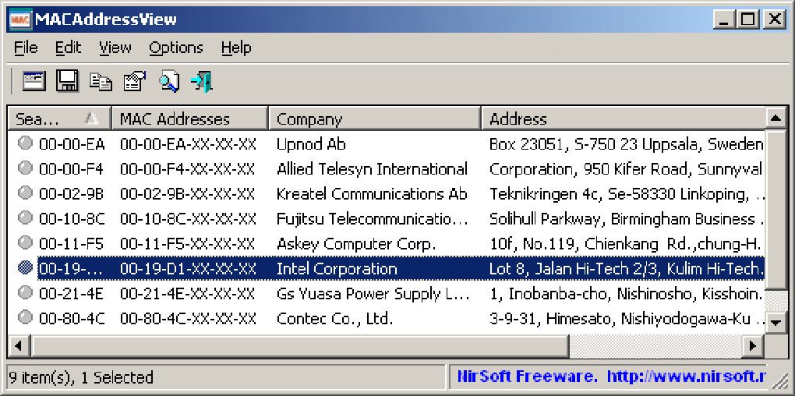Image resolution: width=795 pixels, height=396 pixels.
Task: Click the gray ball icon for 00-00-EA
Action: [x=25, y=143]
